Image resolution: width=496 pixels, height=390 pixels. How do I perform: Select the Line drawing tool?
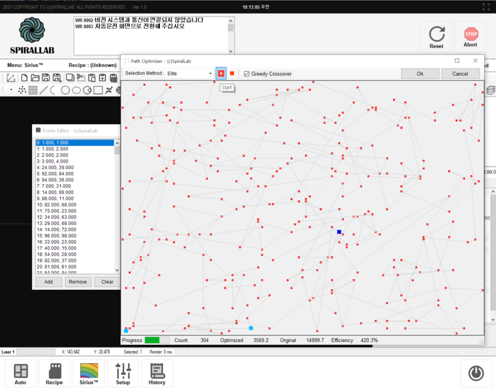44,90
